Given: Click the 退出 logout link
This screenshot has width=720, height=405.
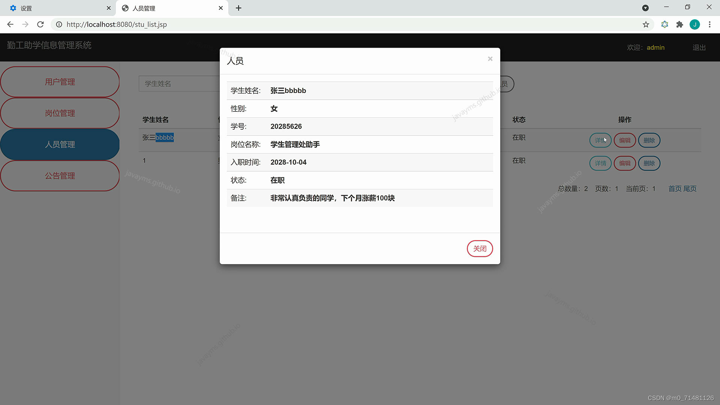Looking at the screenshot, I should pos(699,48).
